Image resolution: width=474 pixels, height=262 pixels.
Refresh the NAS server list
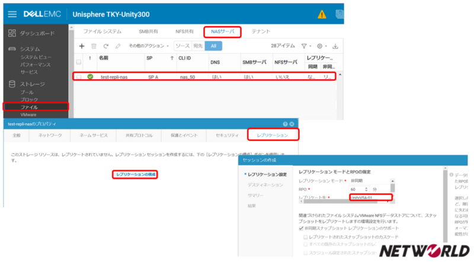click(106, 46)
